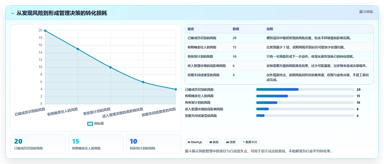Click the description starting 只有一半风险

click(x=310, y=57)
